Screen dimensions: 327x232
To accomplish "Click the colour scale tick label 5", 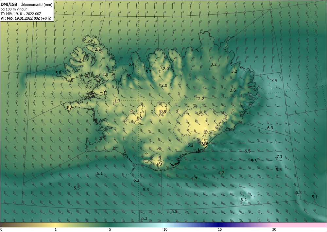I will (110, 230).
